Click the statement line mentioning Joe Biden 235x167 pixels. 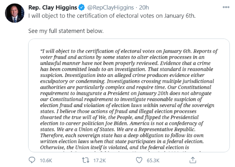(x=122, y=123)
